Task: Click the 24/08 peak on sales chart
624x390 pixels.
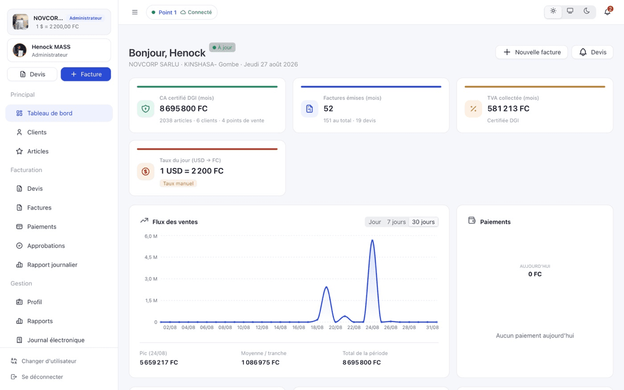Action: coord(372,240)
